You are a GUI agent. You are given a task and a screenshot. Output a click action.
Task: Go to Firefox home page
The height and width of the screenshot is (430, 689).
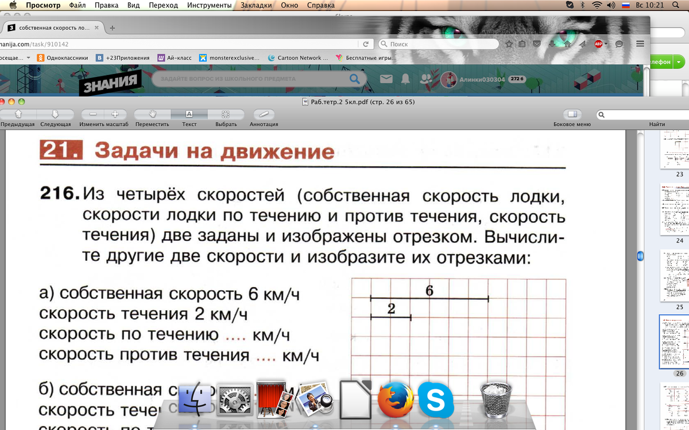[x=567, y=44]
